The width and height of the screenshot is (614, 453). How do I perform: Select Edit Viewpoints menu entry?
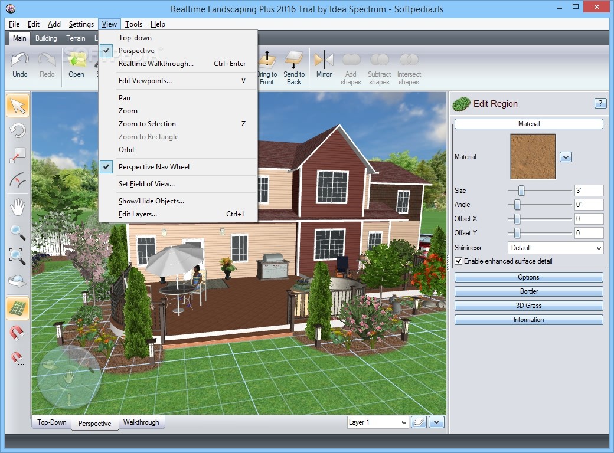178,81
